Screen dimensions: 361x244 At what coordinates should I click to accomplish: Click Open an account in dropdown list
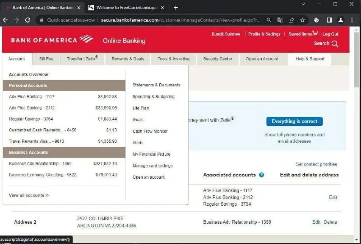pyautogui.click(x=148, y=177)
